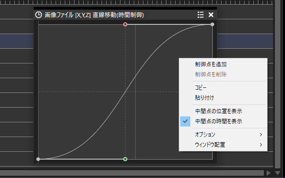Select the green control handle on the bottom line
This screenshot has height=178, width=285.
pos(125,159)
